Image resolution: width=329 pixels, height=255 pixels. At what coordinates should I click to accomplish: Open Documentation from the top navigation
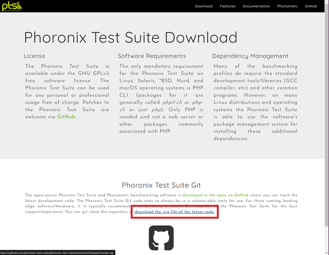[x=256, y=6]
